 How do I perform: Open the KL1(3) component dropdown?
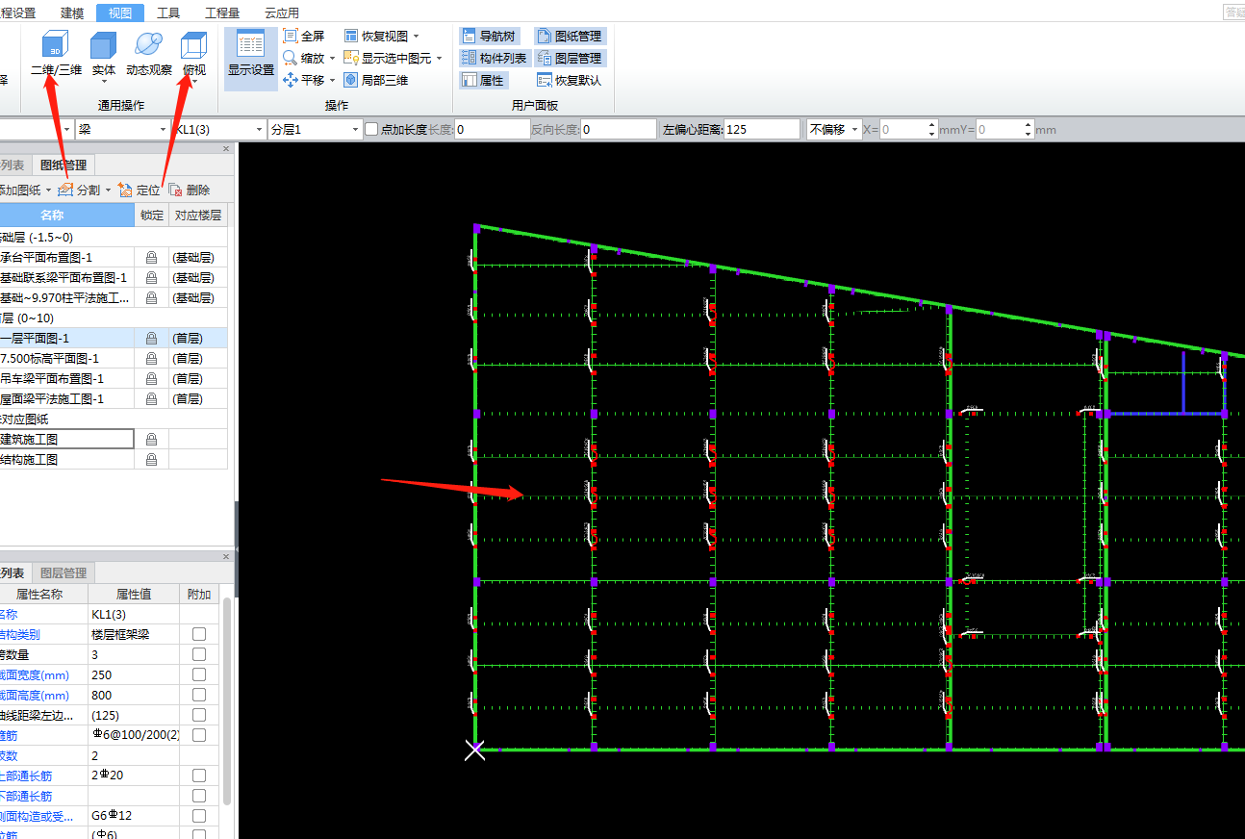(x=259, y=129)
